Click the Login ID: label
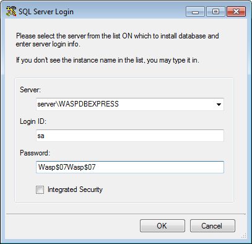The image size is (252, 244). point(33,121)
